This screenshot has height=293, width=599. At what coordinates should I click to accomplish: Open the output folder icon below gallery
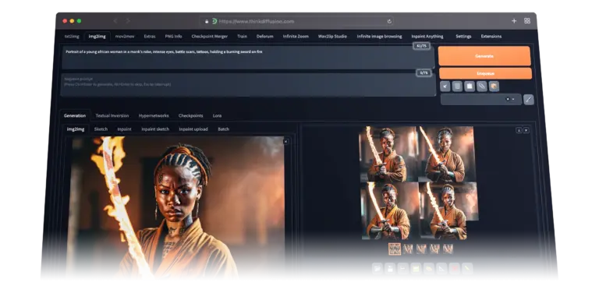point(377,269)
